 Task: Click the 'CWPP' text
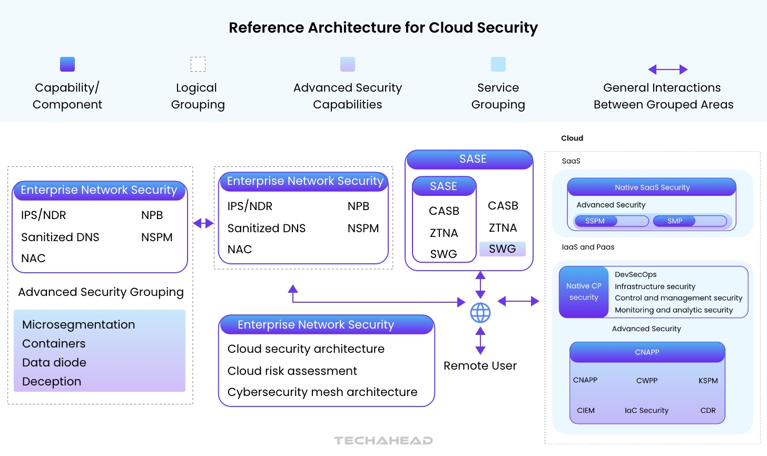pos(647,381)
